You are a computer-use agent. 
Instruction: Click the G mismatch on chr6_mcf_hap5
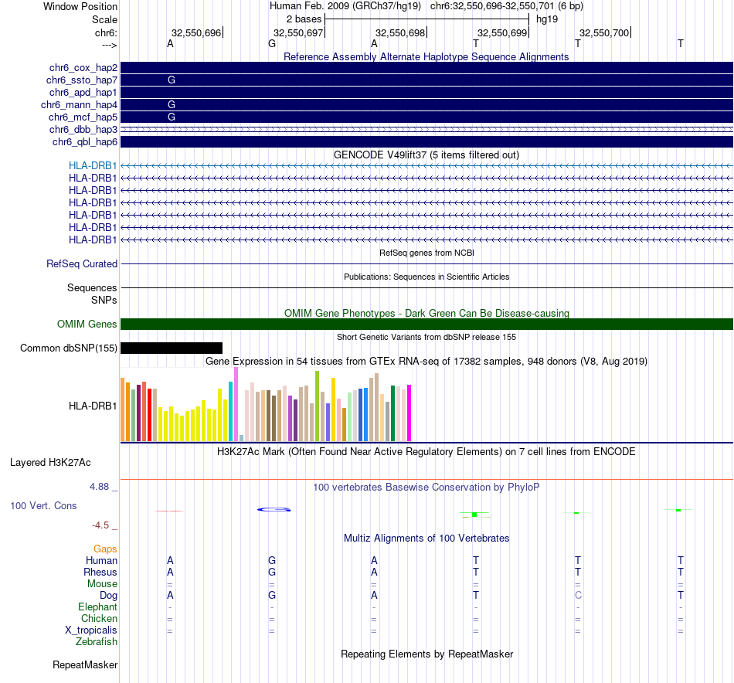click(x=172, y=117)
